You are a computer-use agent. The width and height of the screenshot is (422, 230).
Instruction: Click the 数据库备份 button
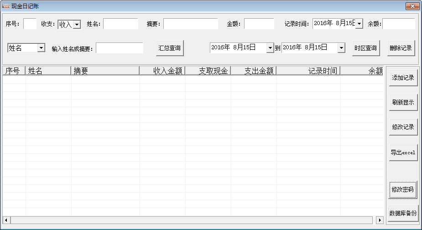[x=403, y=213]
